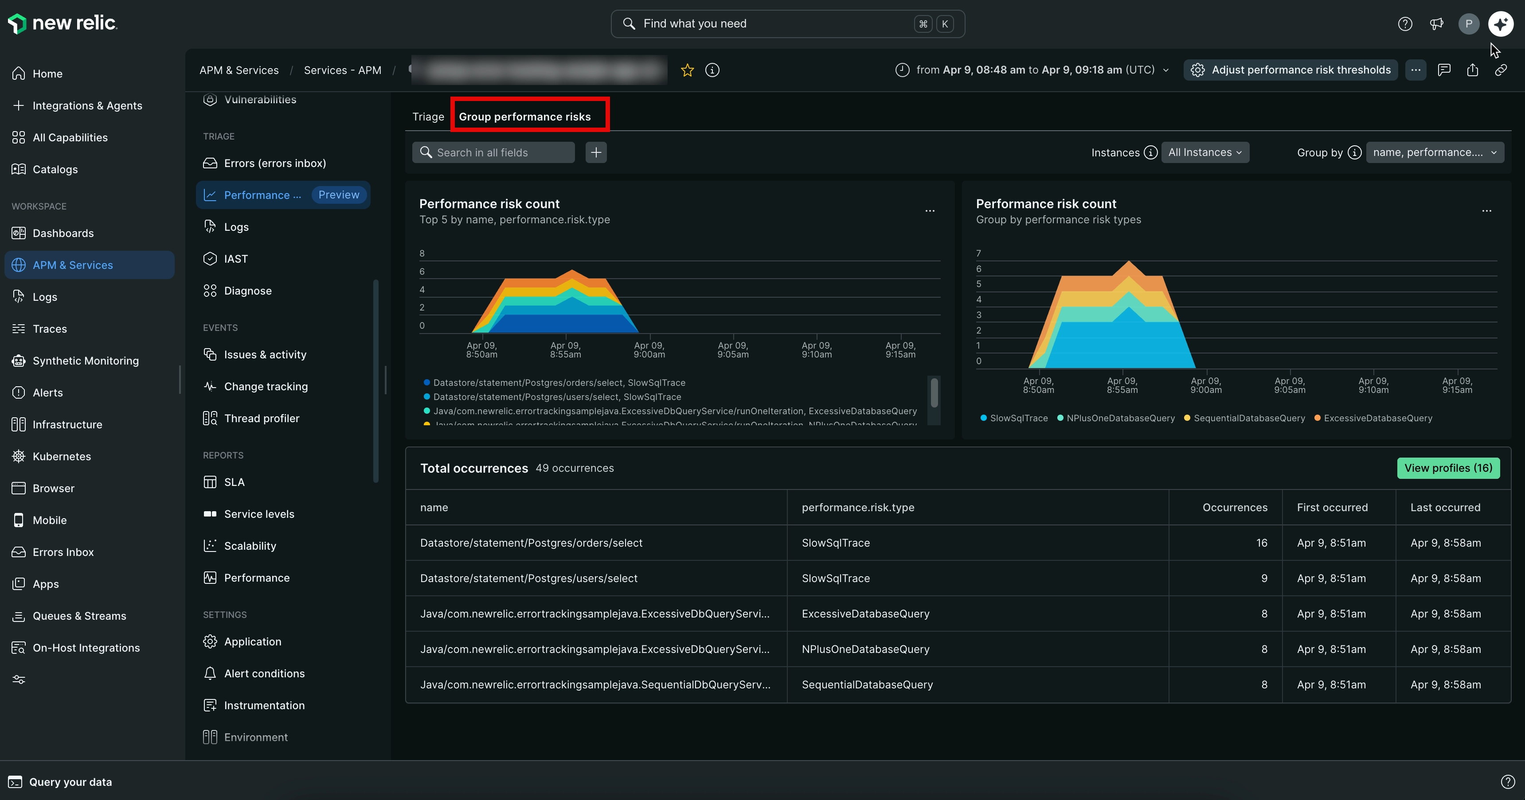The height and width of the screenshot is (800, 1525).
Task: Focus the Search in all fields box
Action: (493, 153)
